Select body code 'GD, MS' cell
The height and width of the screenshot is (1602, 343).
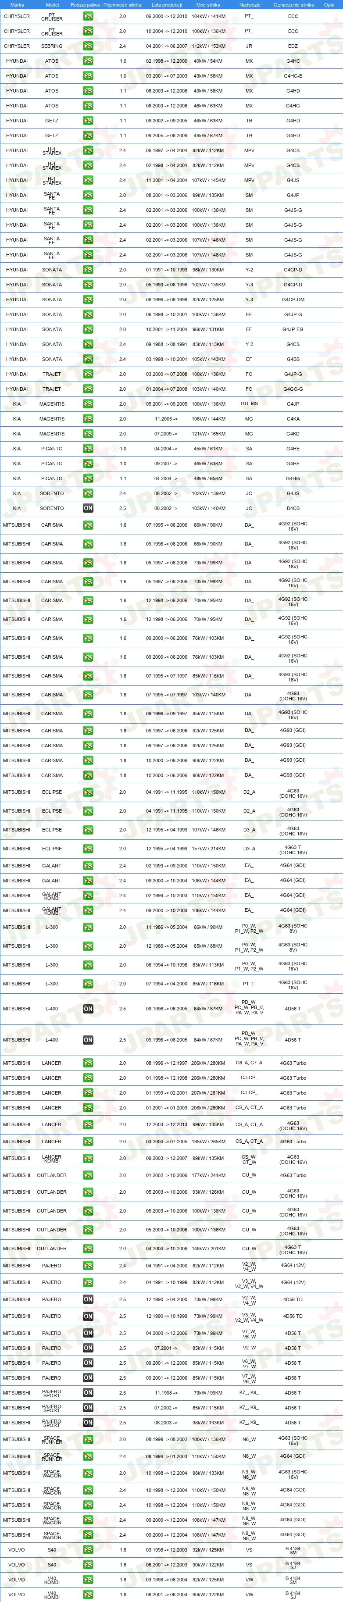(x=249, y=403)
